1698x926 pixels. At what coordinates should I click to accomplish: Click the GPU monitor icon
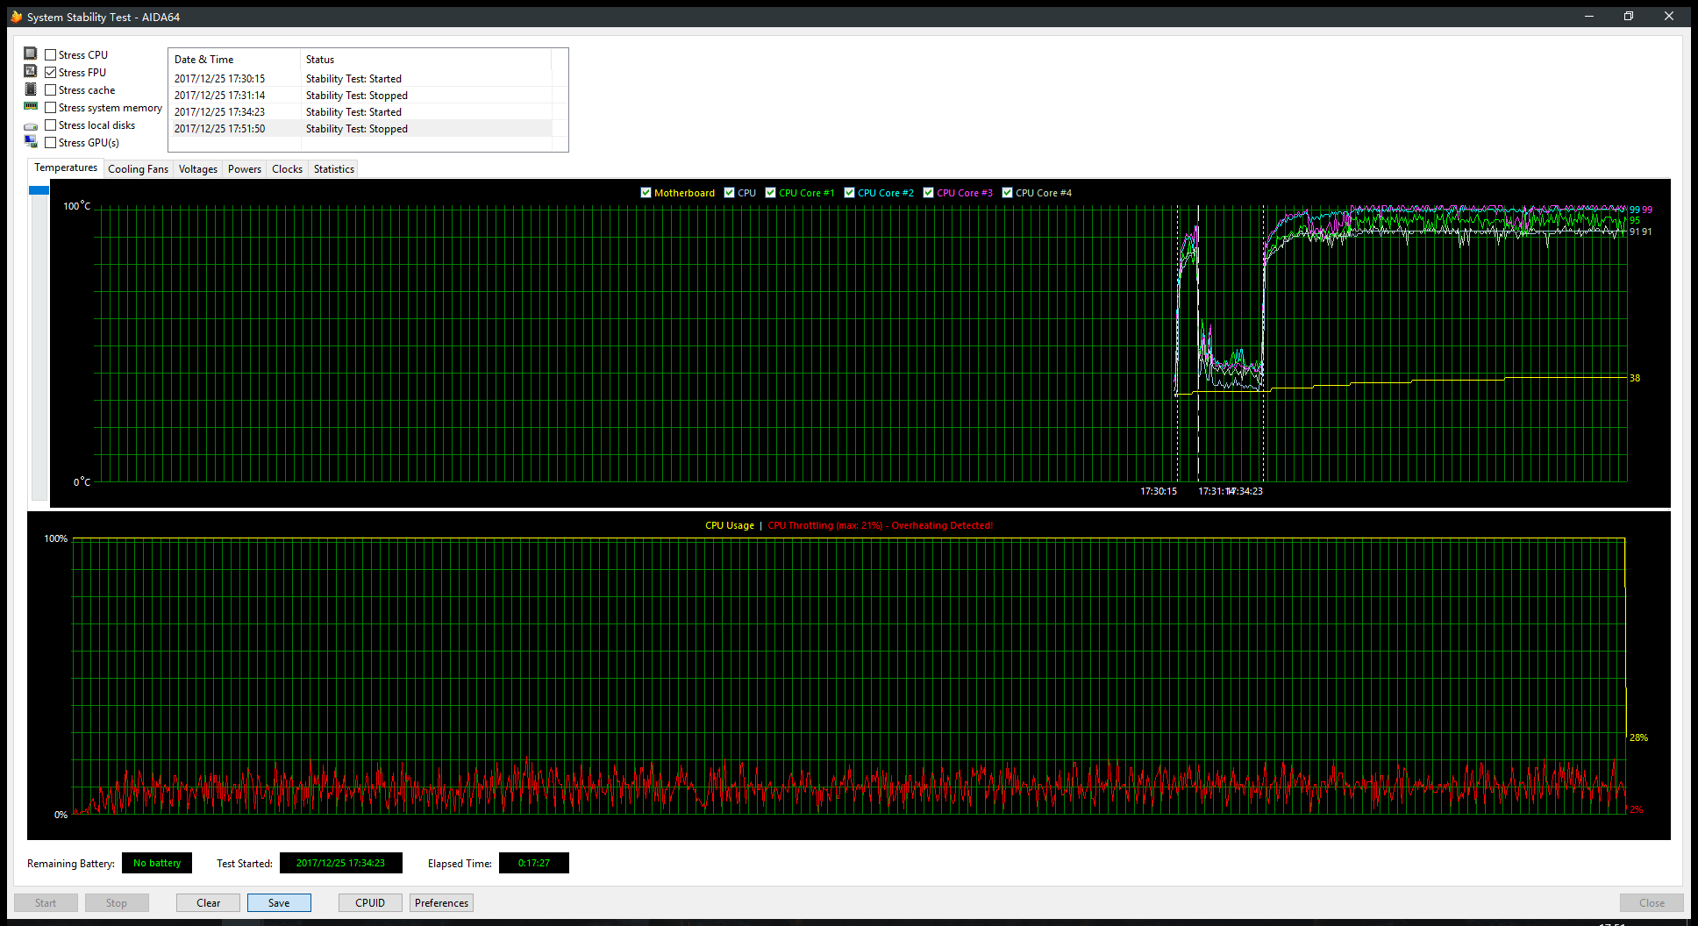point(31,142)
